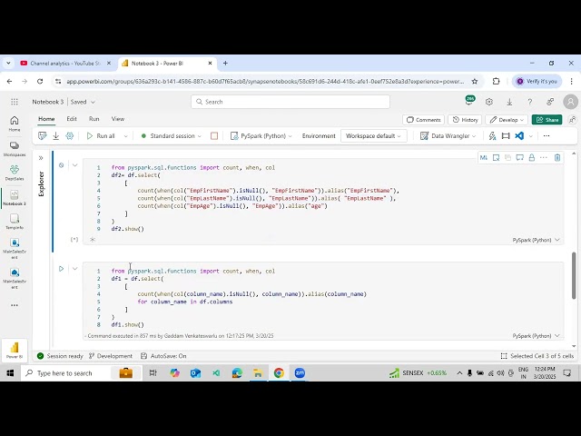Change first cell language PySpark (Python) dropdown
This screenshot has width=581, height=436.
[x=536, y=240]
